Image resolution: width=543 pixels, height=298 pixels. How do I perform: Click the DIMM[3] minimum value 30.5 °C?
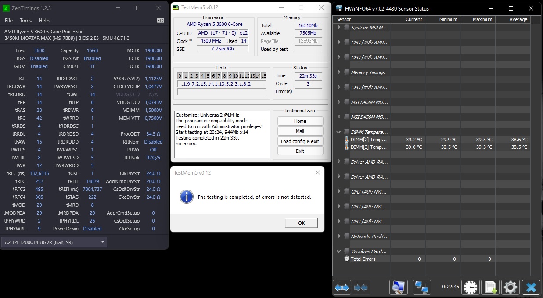coord(449,147)
